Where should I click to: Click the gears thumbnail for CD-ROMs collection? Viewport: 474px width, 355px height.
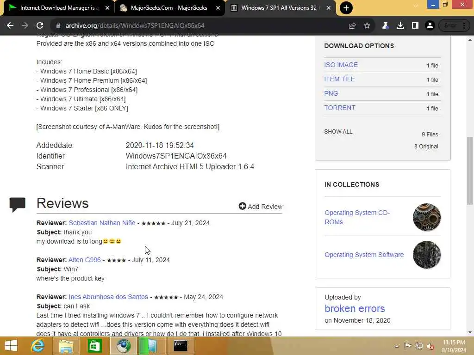[426, 217]
